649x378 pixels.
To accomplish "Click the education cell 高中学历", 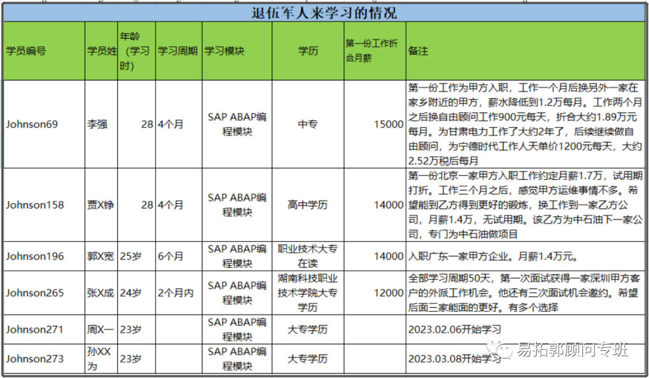I will 308,205.
